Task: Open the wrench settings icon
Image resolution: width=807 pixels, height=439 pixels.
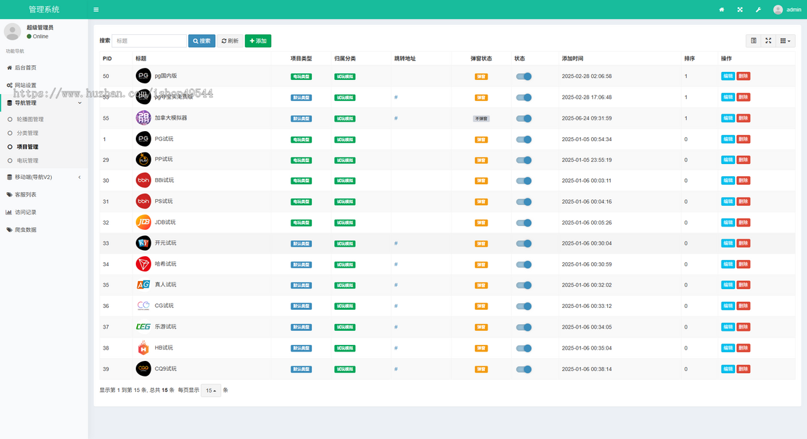Action: [758, 9]
